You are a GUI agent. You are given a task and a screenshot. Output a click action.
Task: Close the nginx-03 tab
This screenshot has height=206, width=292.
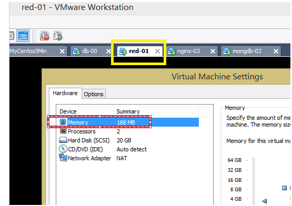click(x=213, y=51)
